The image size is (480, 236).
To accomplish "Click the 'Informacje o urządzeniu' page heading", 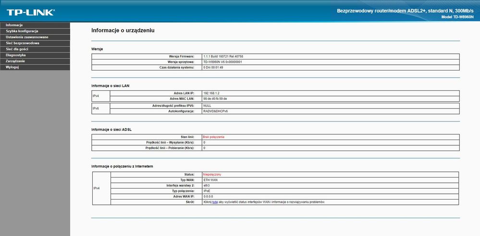I will tap(123, 31).
